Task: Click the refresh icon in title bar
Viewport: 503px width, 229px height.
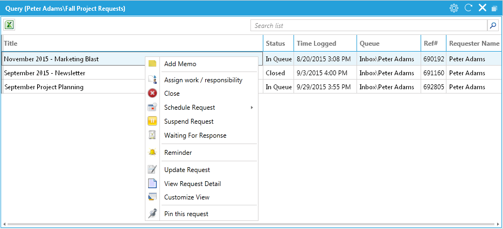Action: click(468, 8)
